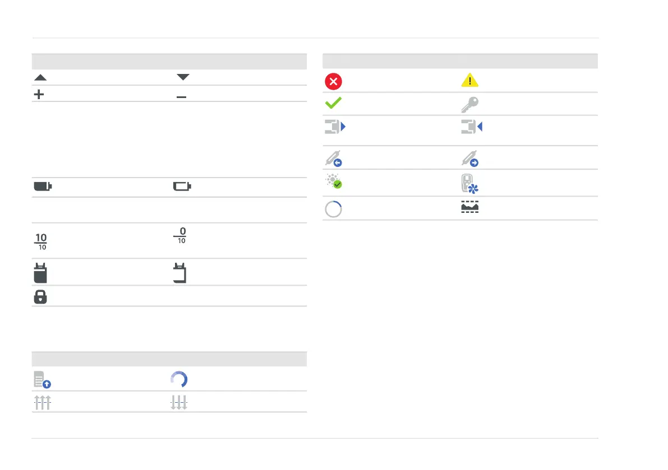Click the solid down triangle arrow
The height and width of the screenshot is (470, 668).
coord(183,77)
